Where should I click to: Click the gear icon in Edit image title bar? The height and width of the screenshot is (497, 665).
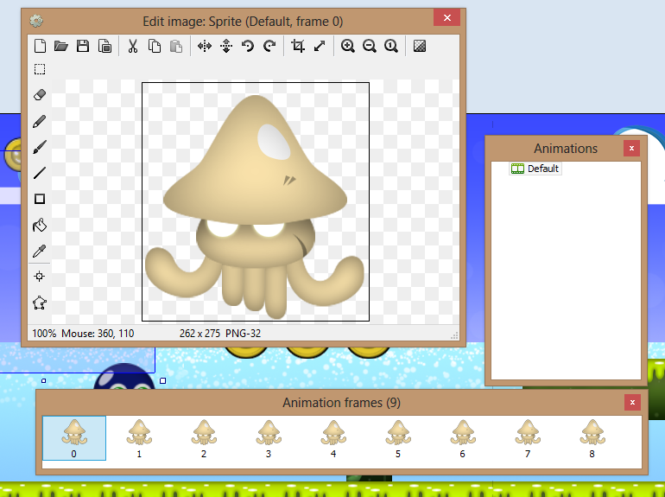click(36, 21)
